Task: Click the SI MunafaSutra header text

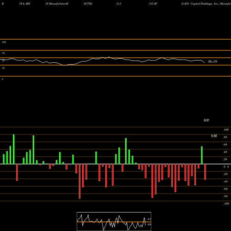Action: click(57, 4)
